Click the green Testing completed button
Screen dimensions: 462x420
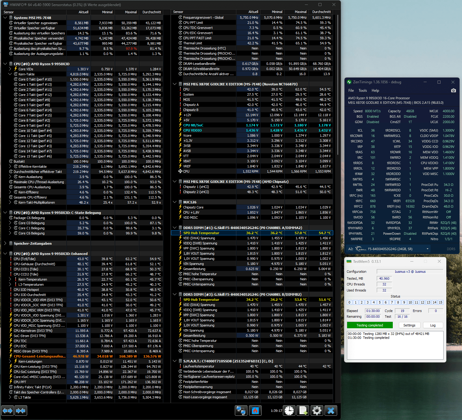click(370, 325)
